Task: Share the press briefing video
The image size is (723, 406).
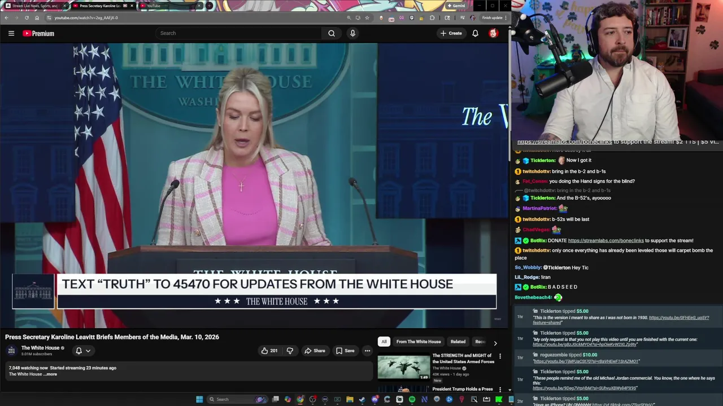Action: tap(315, 351)
